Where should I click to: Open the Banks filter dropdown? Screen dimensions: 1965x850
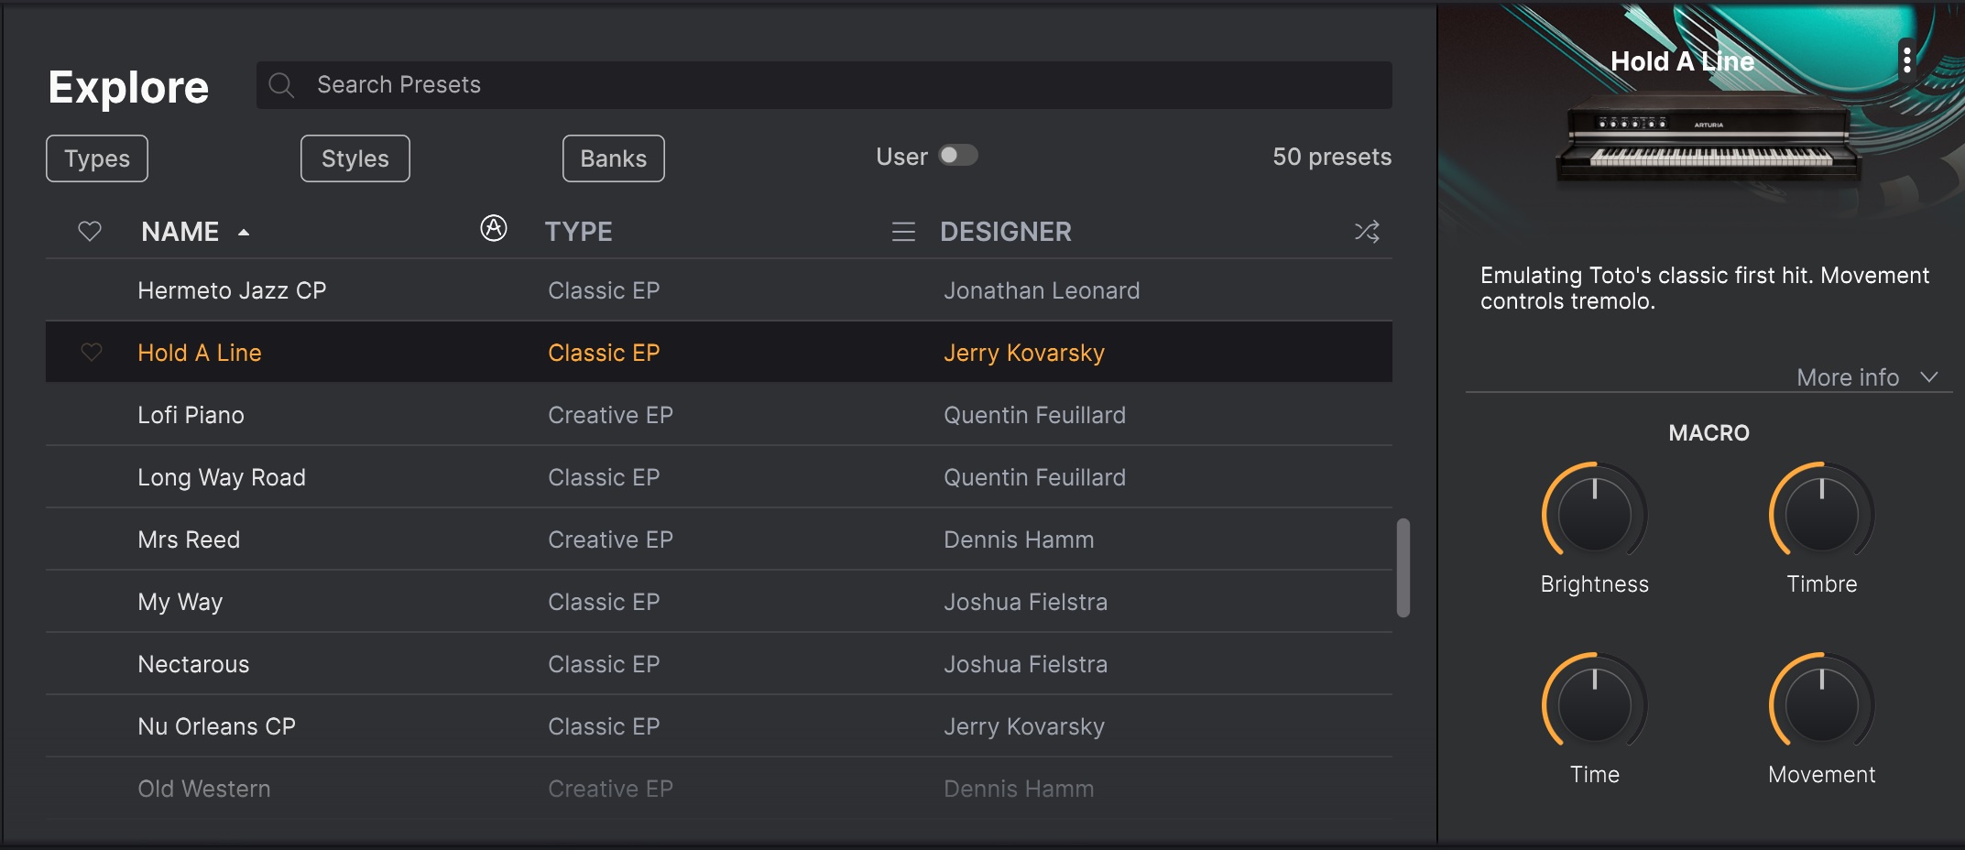point(614,158)
